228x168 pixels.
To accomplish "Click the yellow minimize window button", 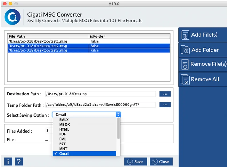I will tap(11, 4).
